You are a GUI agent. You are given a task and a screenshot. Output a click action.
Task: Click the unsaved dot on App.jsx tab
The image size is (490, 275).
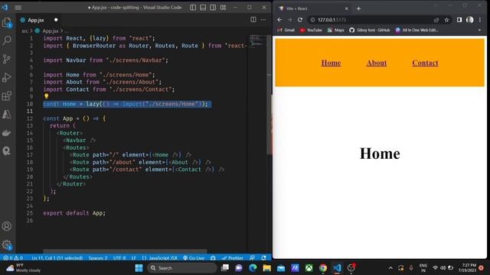56,20
